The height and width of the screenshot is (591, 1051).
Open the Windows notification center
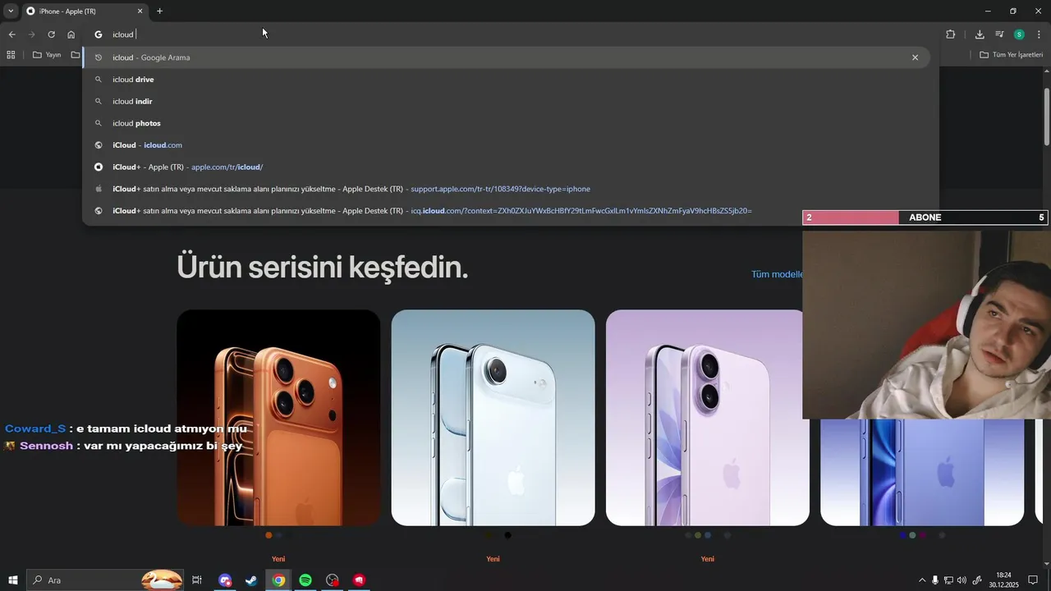[1033, 580]
